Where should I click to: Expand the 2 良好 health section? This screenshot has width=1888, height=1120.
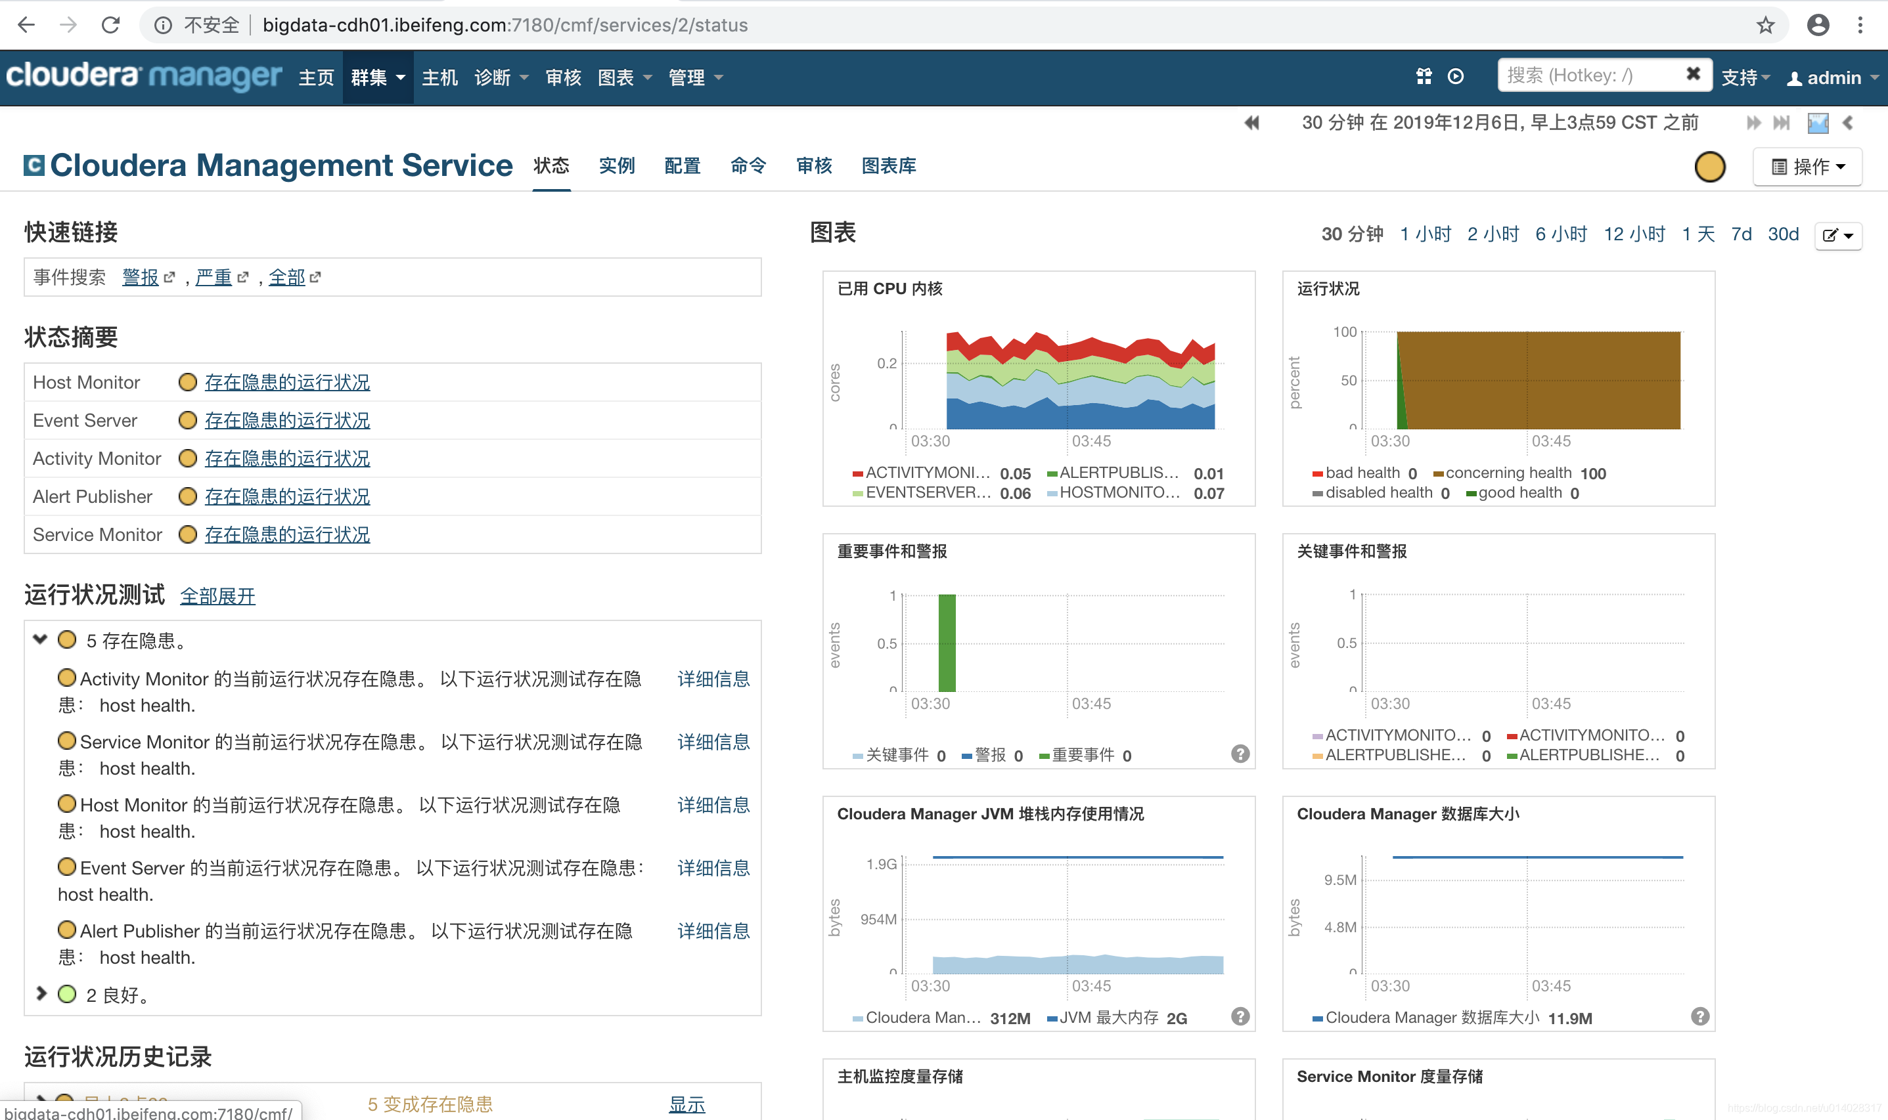[x=41, y=993]
